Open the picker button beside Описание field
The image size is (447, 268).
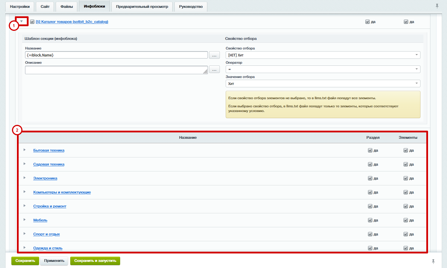coord(214,70)
